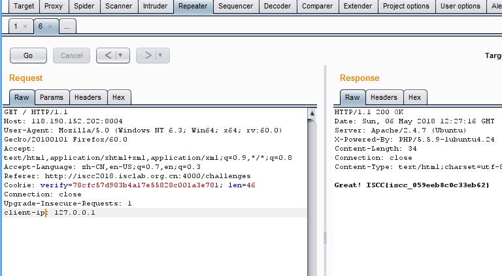Viewport: 502px width, 276px height.
Task: Open the Scanner tab
Action: point(119,6)
